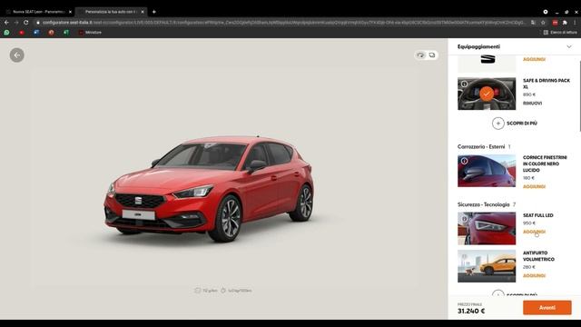The width and height of the screenshot is (581, 327).
Task: Open the orange PowerPoint bookmark icon
Action: click(x=51, y=33)
